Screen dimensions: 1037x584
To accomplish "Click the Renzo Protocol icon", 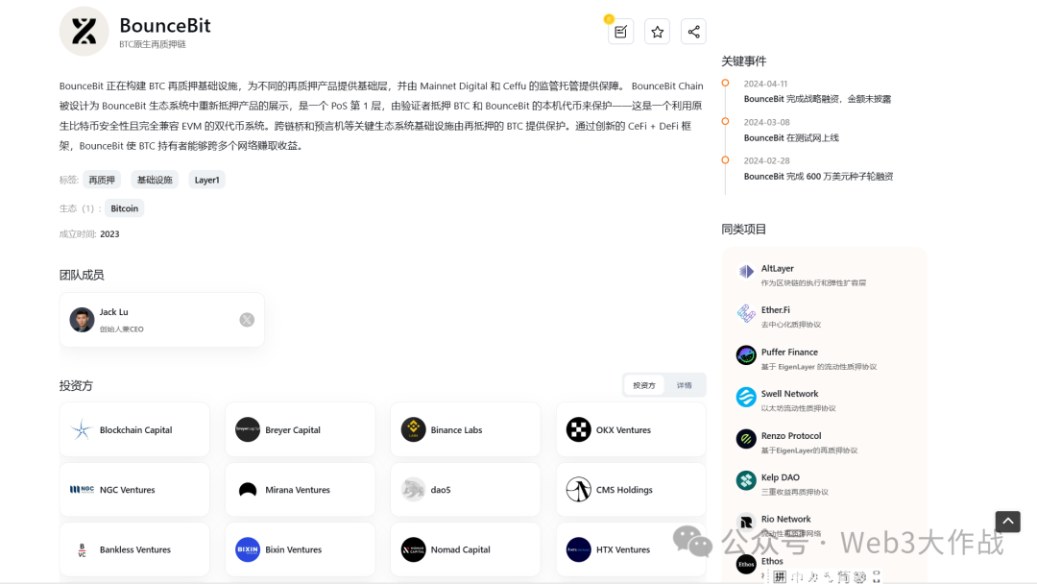I will pyautogui.click(x=746, y=439).
